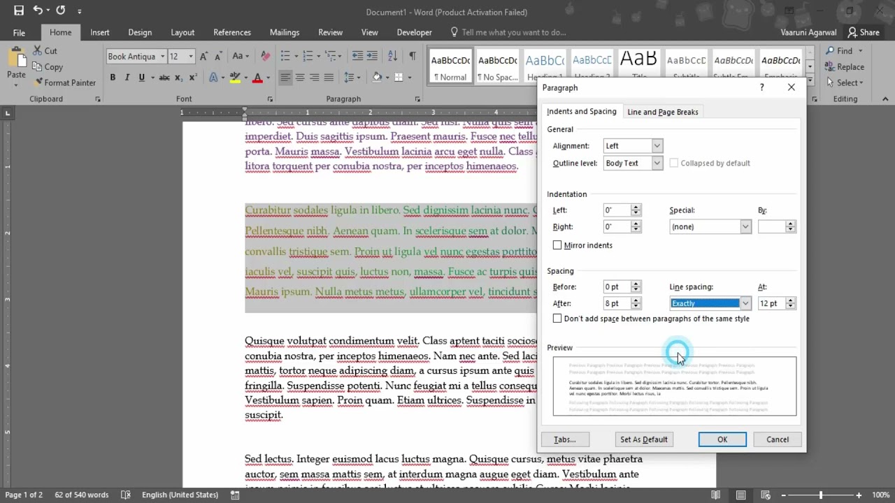Switch to Line and Page Breaks tab

pyautogui.click(x=663, y=112)
